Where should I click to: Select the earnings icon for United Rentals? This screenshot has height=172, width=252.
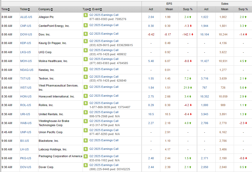point(85,112)
